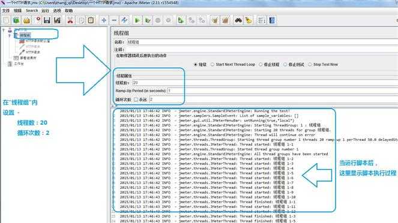
Task: Select the enabled HTTP请求 tree node
Action: click(33, 52)
